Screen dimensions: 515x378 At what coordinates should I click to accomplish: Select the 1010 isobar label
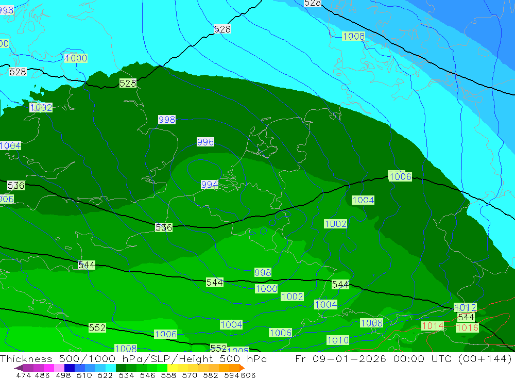pyautogui.click(x=338, y=340)
